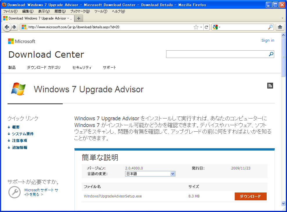Click the browser Back arrow button
The width and height of the screenshot is (287, 212).
pyautogui.click(x=7, y=27)
